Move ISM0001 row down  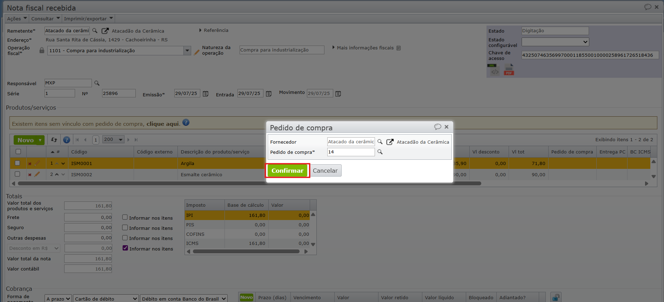coord(63,164)
